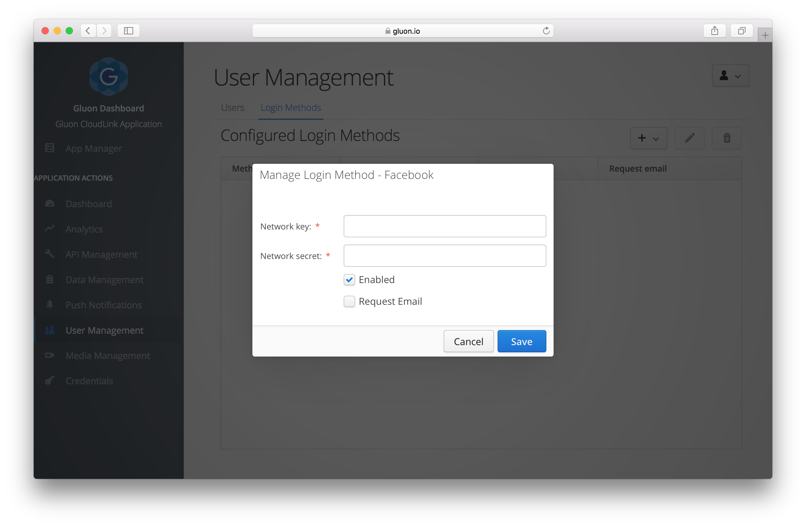Screen dimensions: 806x527
Task: Click the API Management icon in sidebar
Action: [50, 254]
